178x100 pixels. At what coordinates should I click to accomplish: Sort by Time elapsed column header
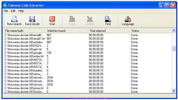108,31
